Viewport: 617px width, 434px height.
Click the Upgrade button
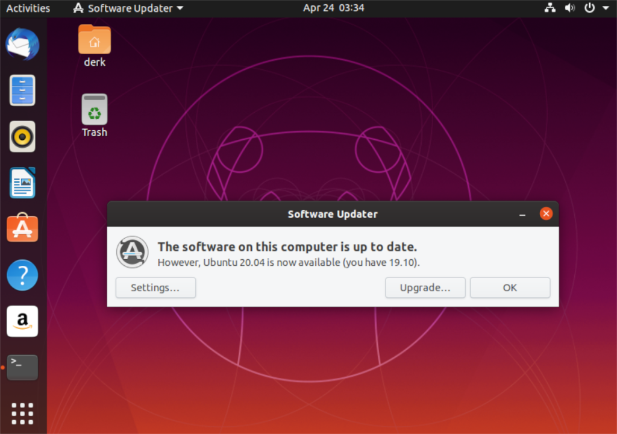(425, 288)
